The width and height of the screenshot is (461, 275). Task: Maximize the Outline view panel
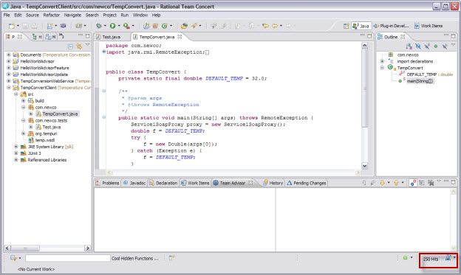453,36
